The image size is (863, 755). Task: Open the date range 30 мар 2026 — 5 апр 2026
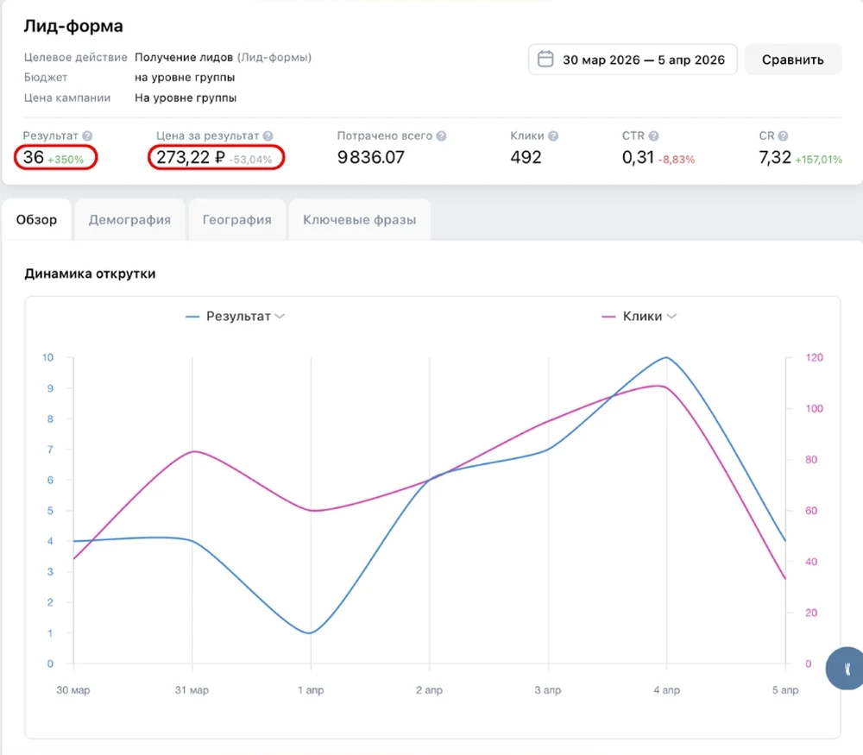click(x=633, y=60)
